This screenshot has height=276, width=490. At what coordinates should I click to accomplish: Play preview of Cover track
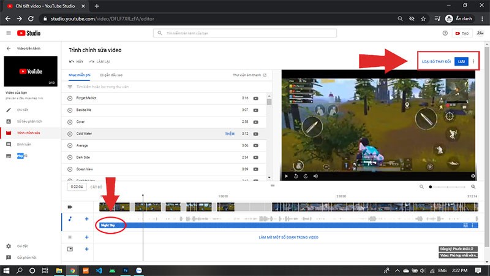[70, 122]
